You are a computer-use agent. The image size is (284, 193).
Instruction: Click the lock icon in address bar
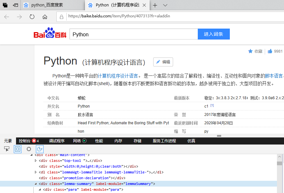[62, 17]
